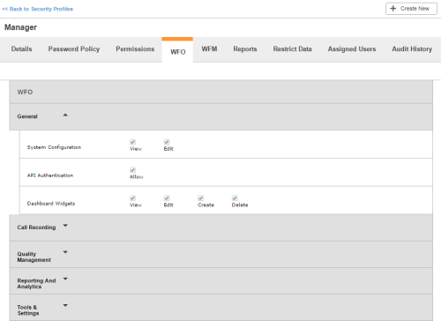Toggle Dashboard Widgets Edit checkbox
Viewport: 441px width, 321px height.
[x=167, y=198]
